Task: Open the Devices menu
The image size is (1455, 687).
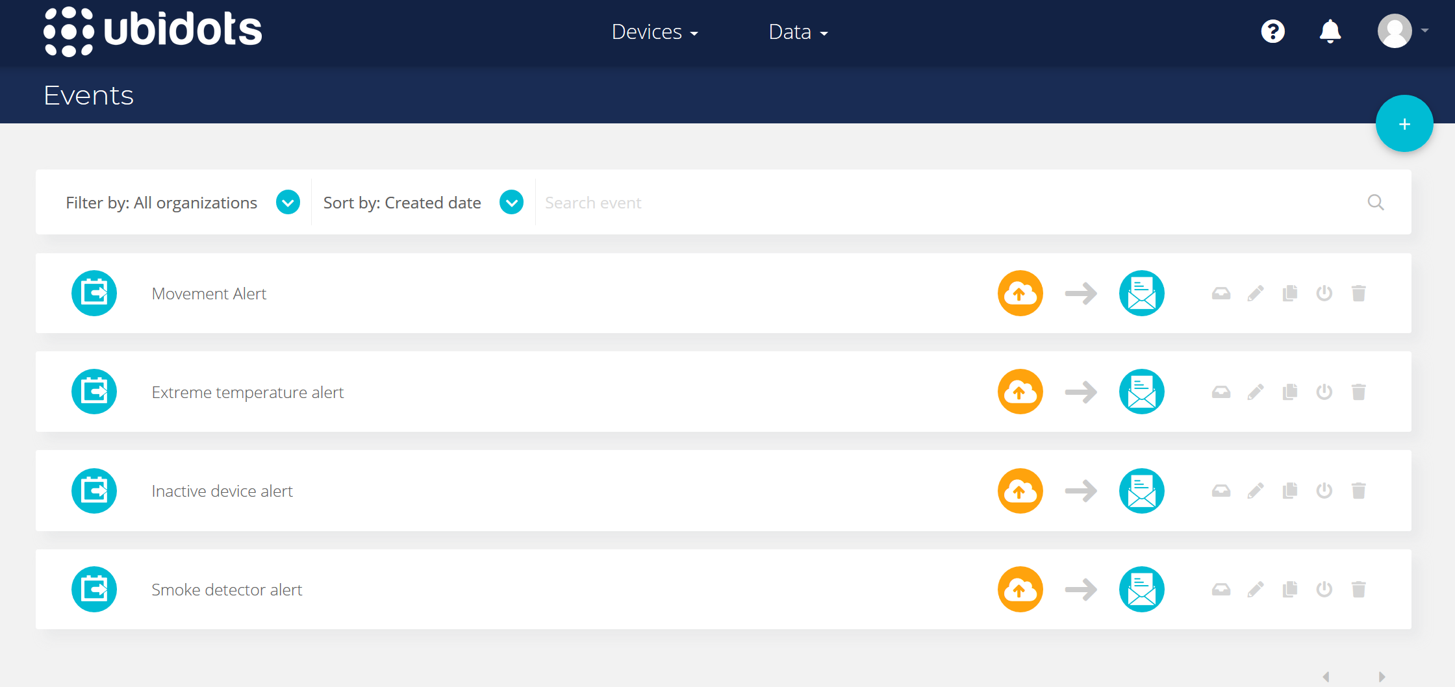Action: (655, 32)
